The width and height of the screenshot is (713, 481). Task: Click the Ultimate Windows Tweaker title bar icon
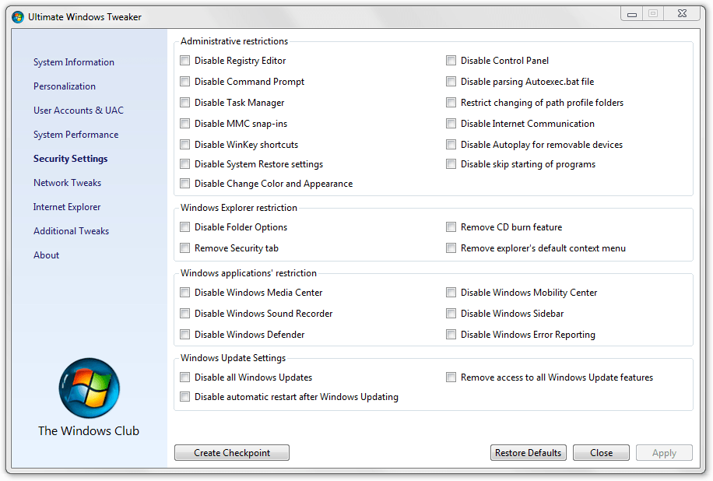[x=18, y=17]
